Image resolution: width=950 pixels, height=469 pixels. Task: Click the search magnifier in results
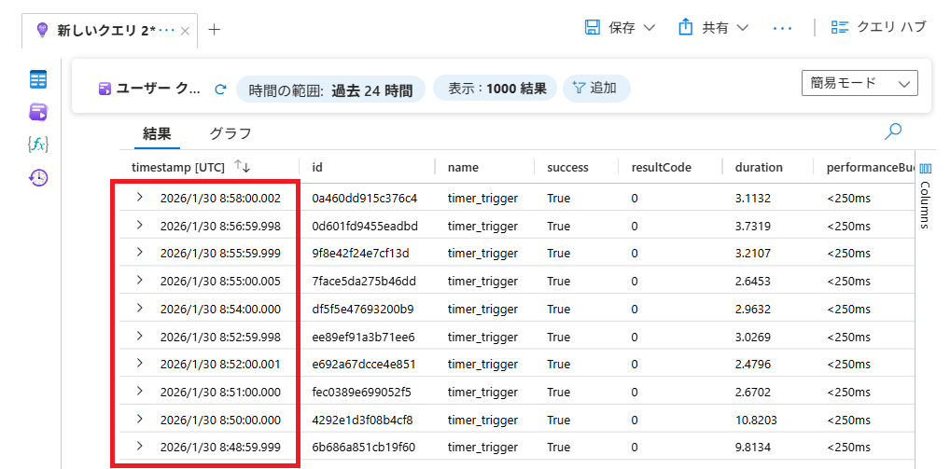tap(893, 131)
